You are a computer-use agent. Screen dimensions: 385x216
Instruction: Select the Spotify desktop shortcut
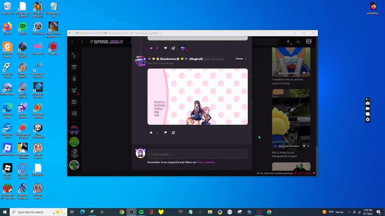[x=23, y=28]
